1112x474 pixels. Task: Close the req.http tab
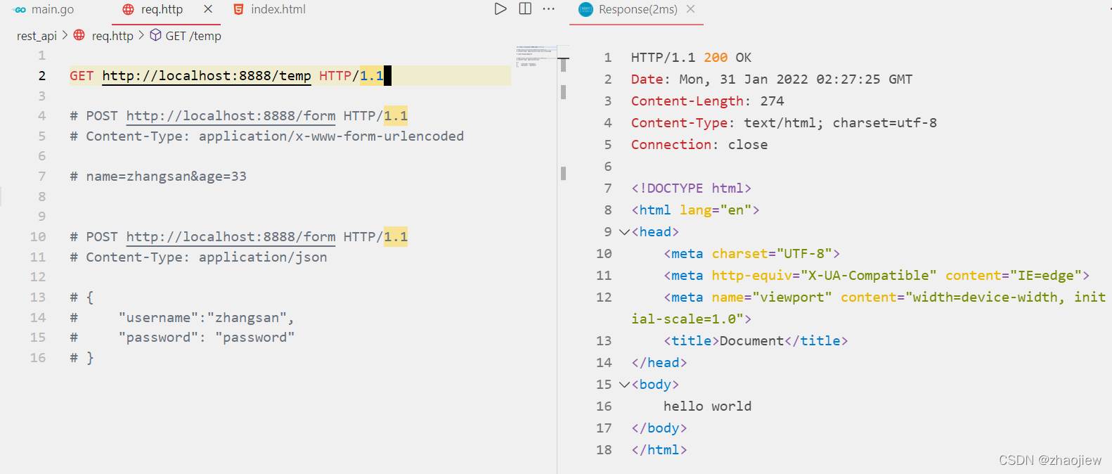click(208, 9)
